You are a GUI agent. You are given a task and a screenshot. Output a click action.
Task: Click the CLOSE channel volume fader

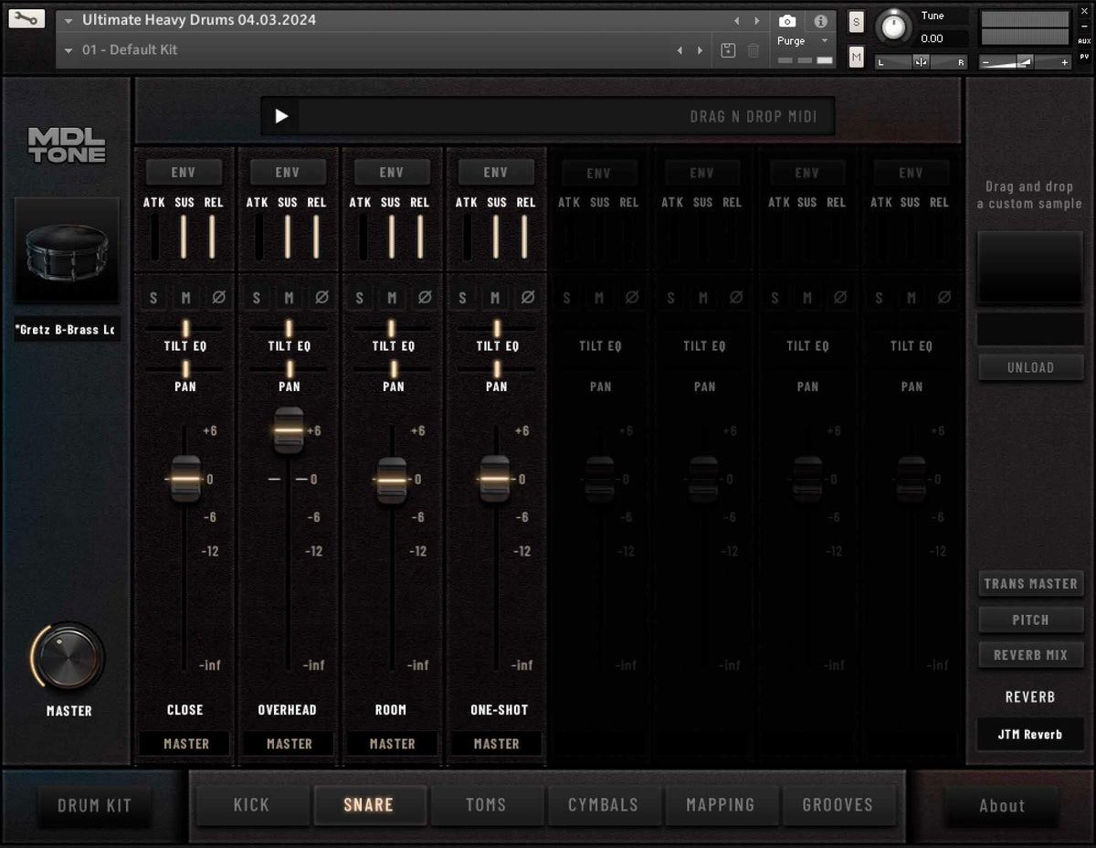tap(185, 479)
